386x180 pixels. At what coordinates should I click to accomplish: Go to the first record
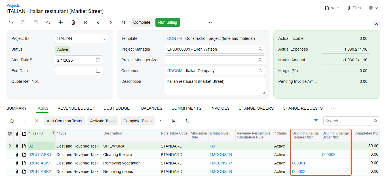[86, 22]
